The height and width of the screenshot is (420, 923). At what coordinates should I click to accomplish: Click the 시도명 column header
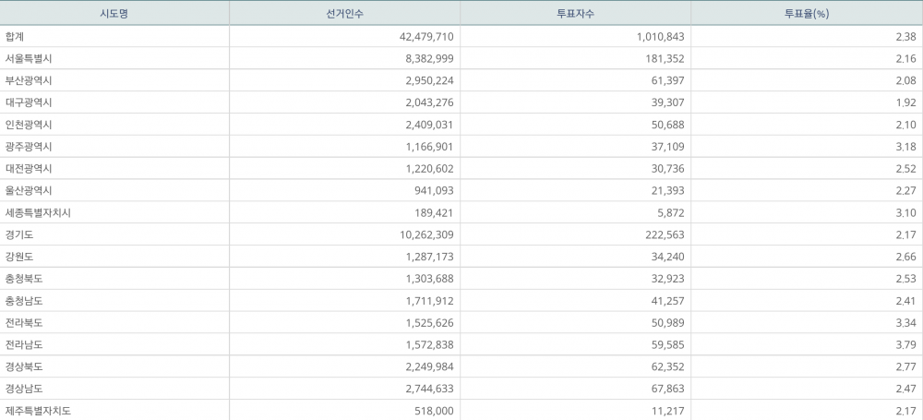coord(114,13)
